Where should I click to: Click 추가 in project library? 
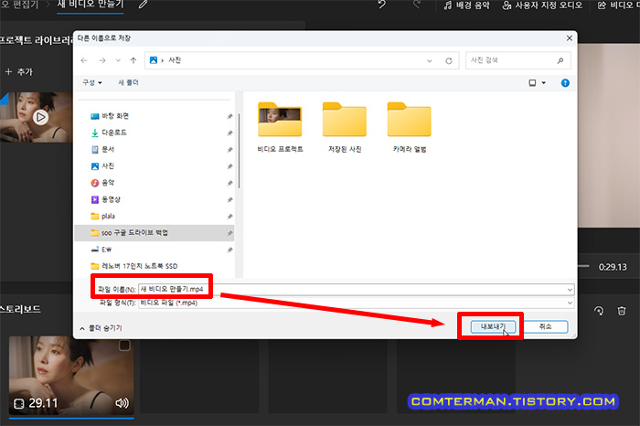pos(19,72)
